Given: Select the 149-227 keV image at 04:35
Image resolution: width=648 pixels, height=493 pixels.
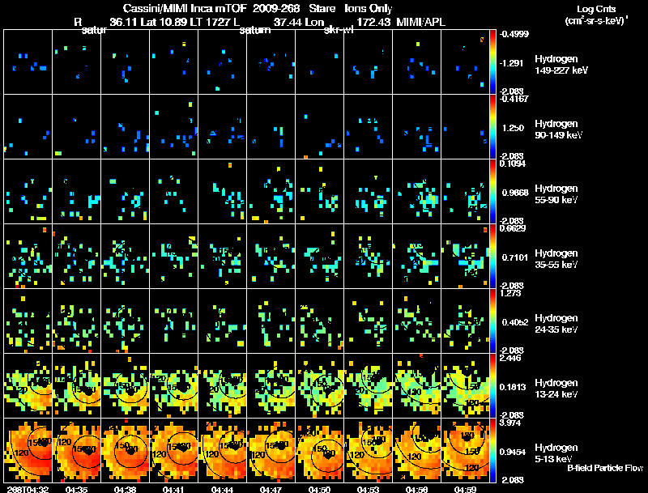Looking at the screenshot, I should [x=76, y=62].
